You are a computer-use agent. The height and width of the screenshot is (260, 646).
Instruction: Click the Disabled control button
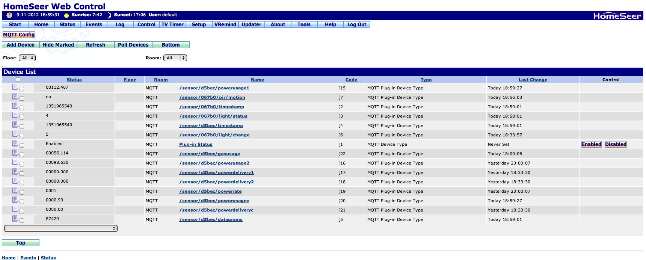tap(616, 144)
